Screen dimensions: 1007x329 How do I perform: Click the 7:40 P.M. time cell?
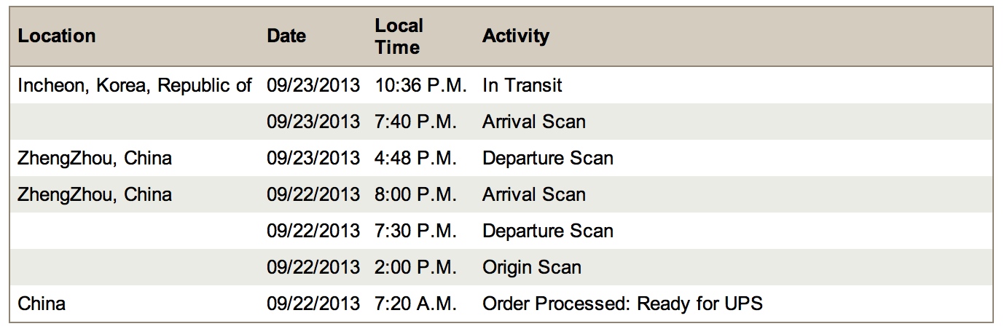pyautogui.click(x=415, y=122)
